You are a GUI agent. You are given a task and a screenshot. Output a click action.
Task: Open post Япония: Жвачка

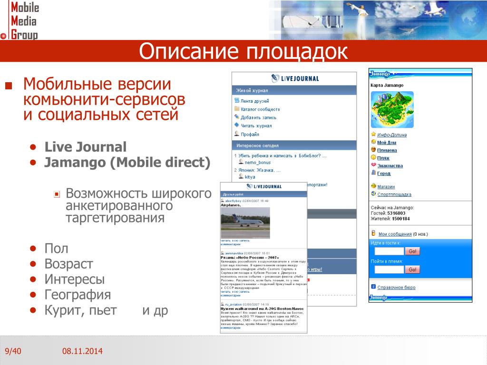259,170
